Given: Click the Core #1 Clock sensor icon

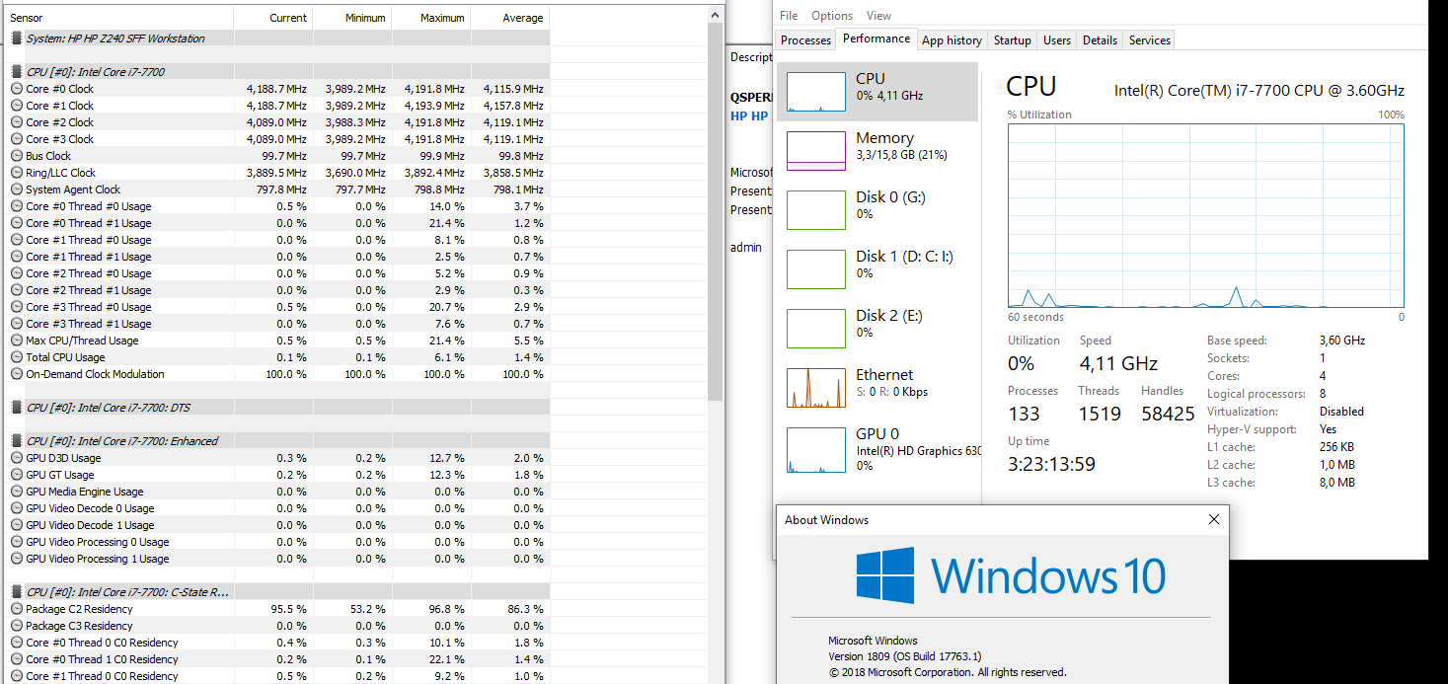Looking at the screenshot, I should [17, 106].
